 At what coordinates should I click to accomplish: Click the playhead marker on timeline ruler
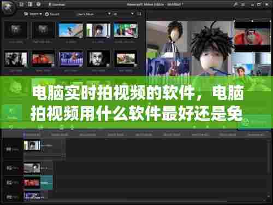pyautogui.click(x=25, y=134)
